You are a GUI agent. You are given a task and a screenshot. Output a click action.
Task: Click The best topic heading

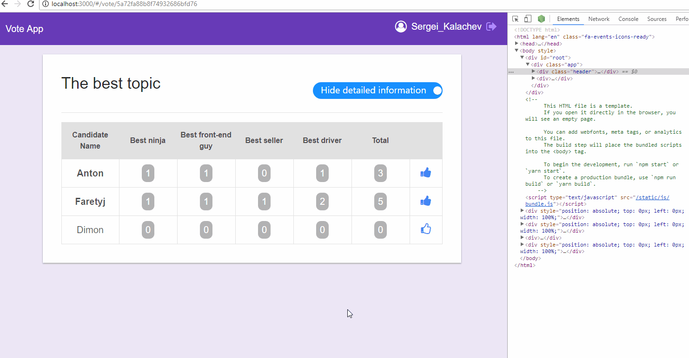coord(111,84)
